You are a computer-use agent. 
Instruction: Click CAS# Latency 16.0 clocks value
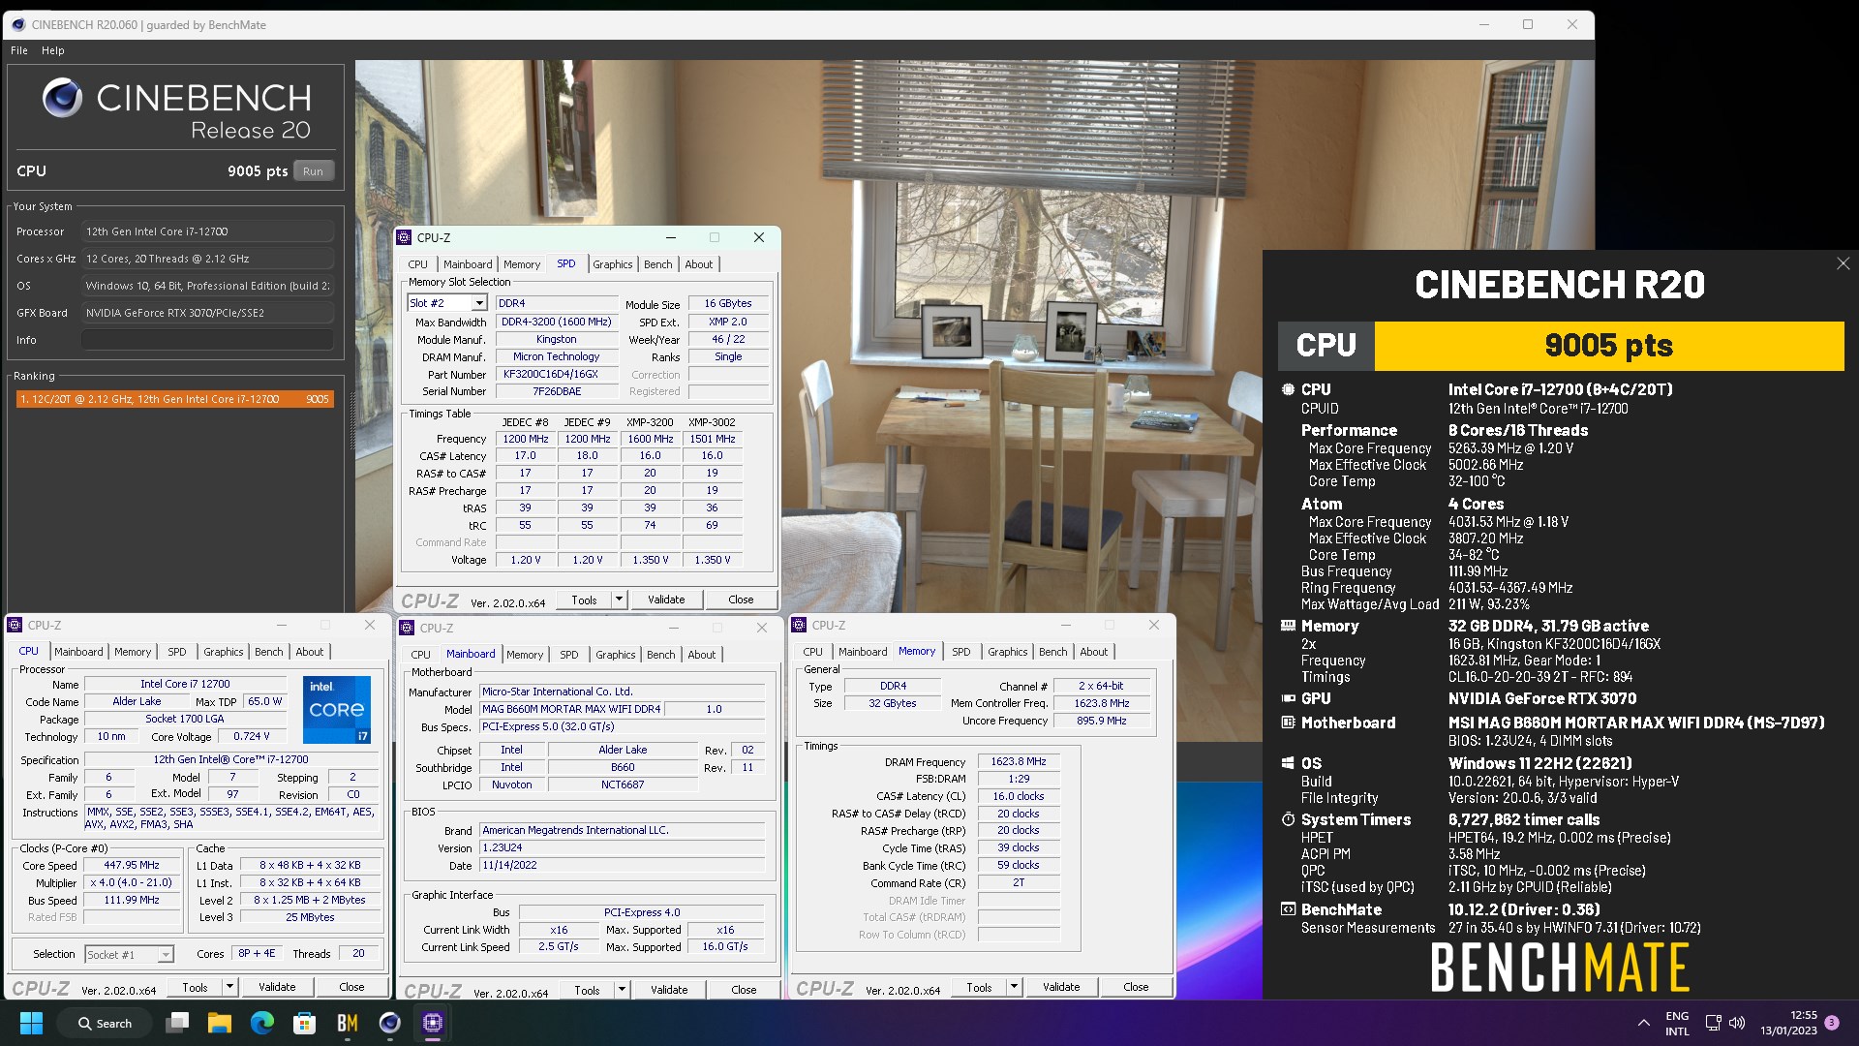click(x=1019, y=796)
